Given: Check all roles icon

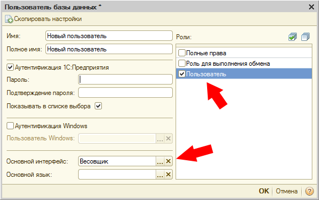Looking at the screenshot, I should 292,37.
